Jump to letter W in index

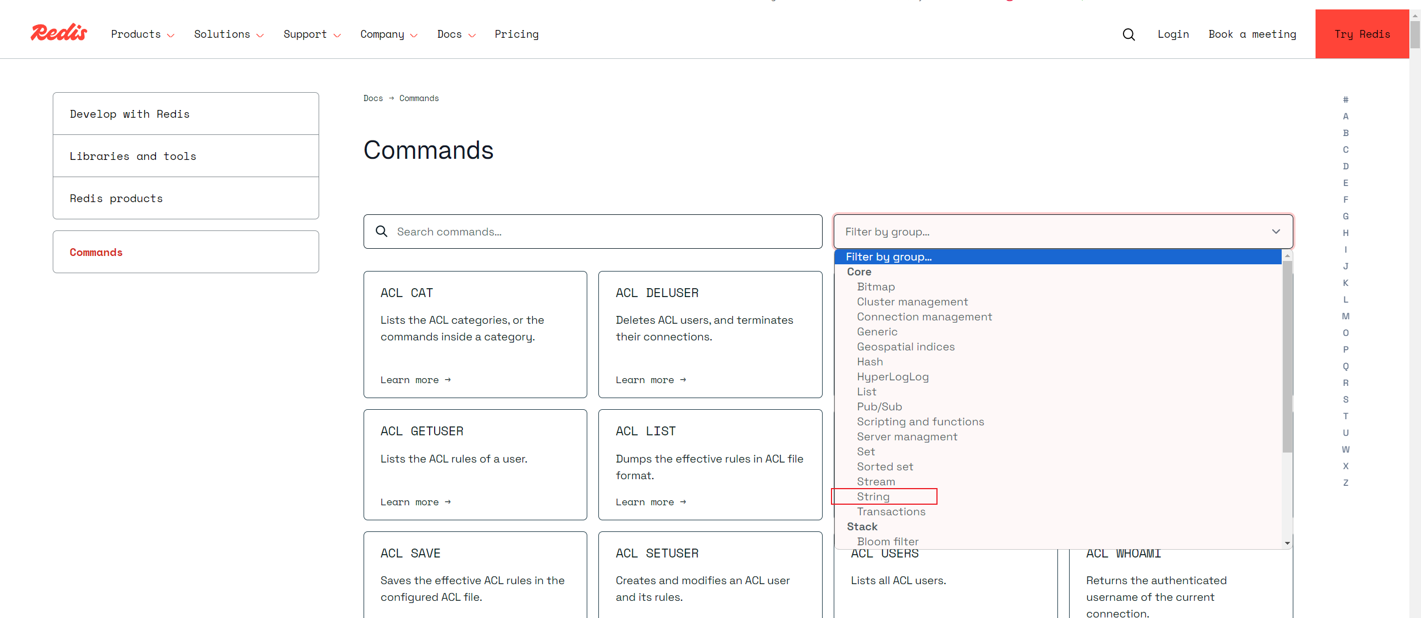click(1346, 450)
